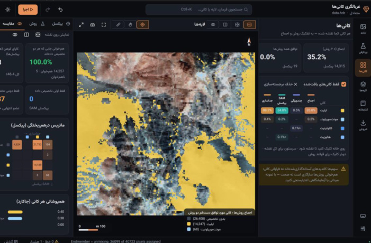
Task: Switch to the پیکسل (Pixel) tab
Action: pyautogui.click(x=61, y=24)
